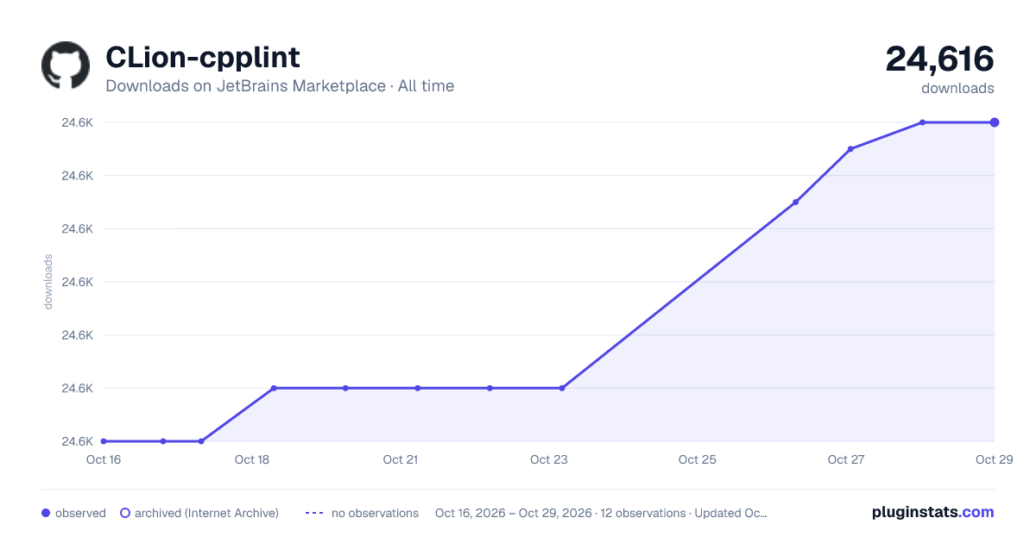
Task: Click the Oct 29 axis label
Action: 993,459
